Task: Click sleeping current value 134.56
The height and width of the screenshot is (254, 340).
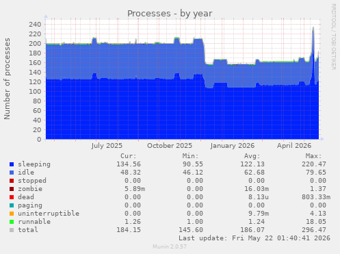Action: point(129,164)
